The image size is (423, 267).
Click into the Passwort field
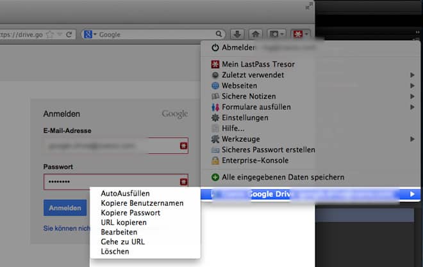point(116,182)
